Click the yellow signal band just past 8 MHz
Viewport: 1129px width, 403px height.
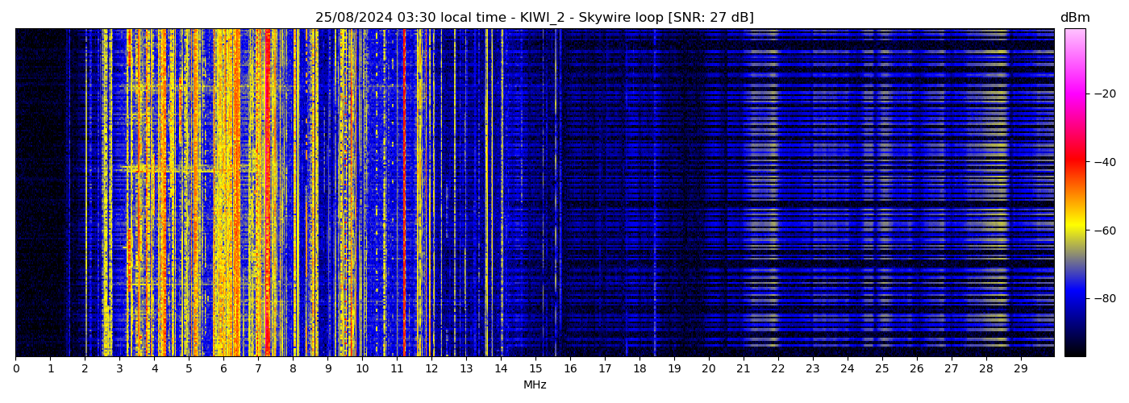coord(296,193)
